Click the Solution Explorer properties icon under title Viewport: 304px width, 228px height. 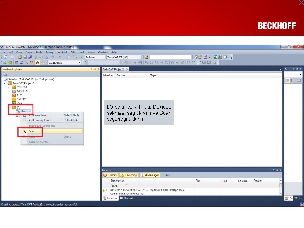coord(5,74)
